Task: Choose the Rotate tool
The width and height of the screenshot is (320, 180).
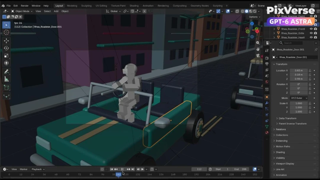Action: 6,48
